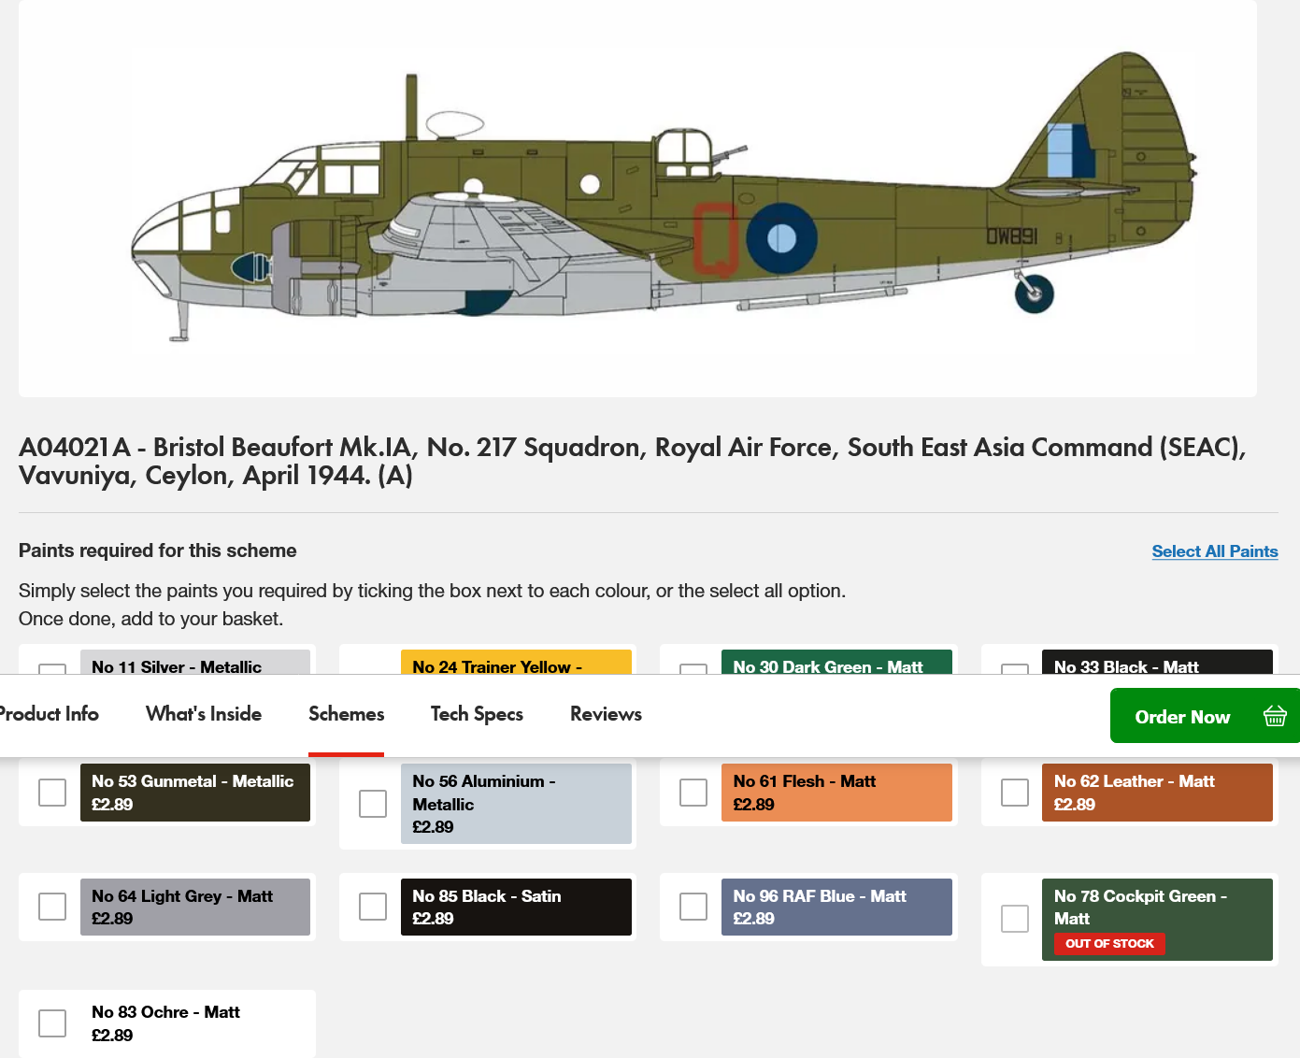Tick the No 78 Cockpit Green checkbox

click(1015, 919)
